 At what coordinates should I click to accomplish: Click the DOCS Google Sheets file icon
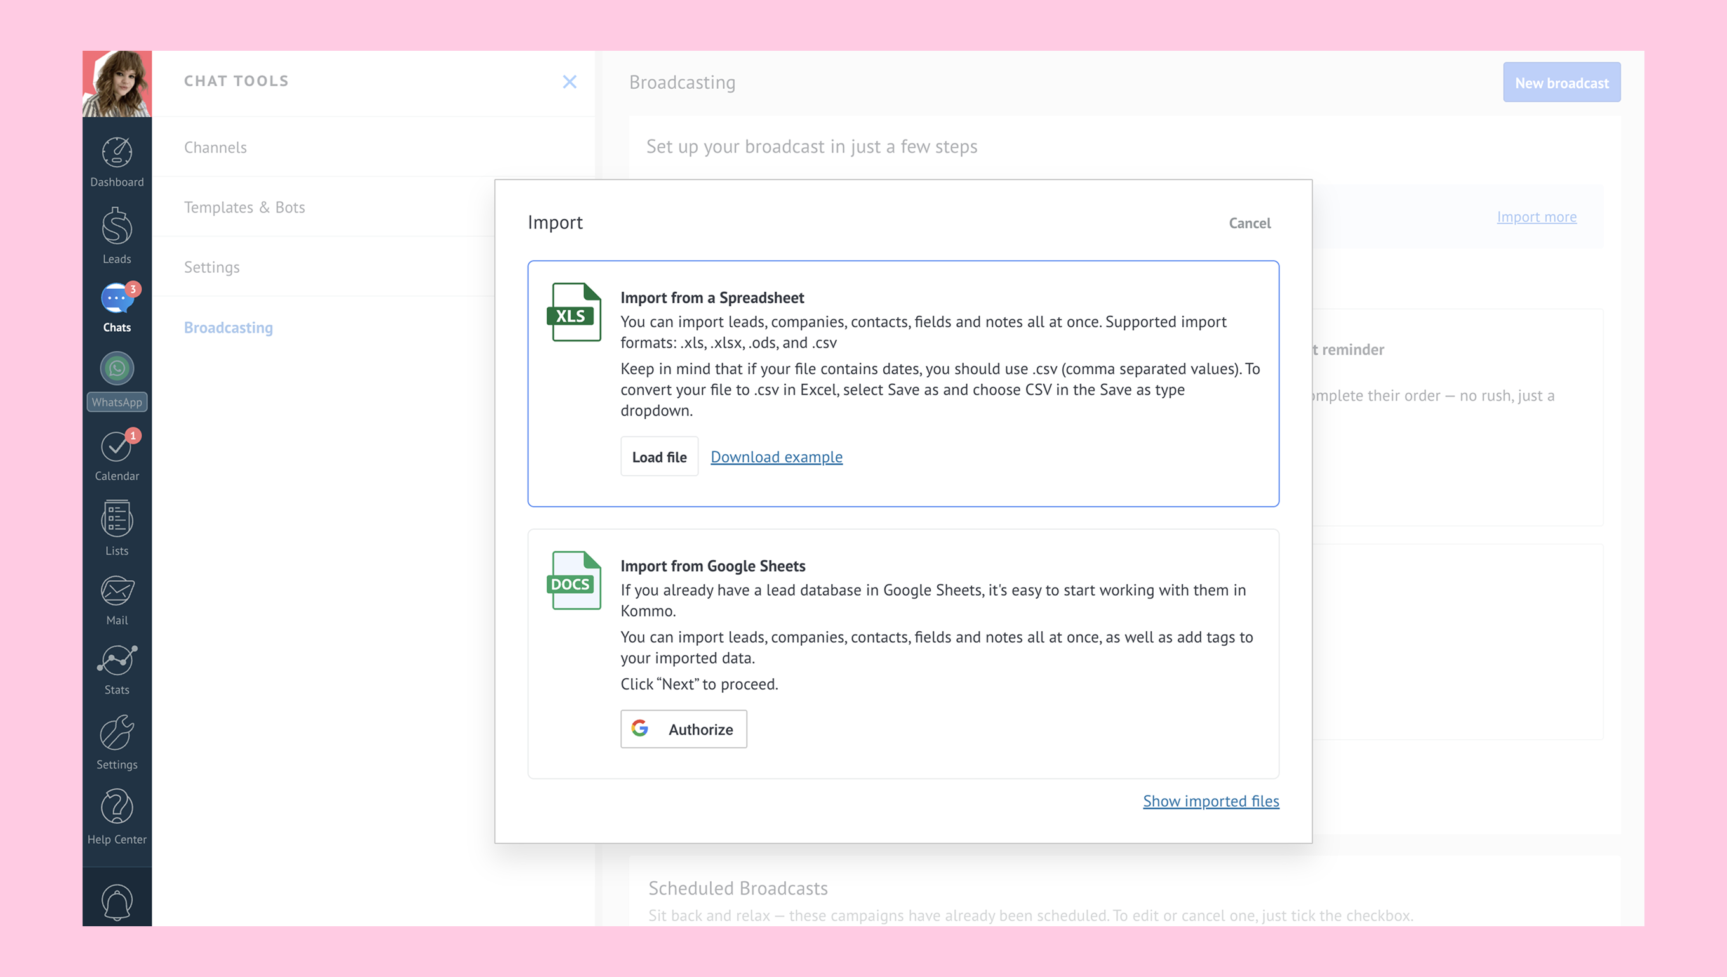pos(575,580)
